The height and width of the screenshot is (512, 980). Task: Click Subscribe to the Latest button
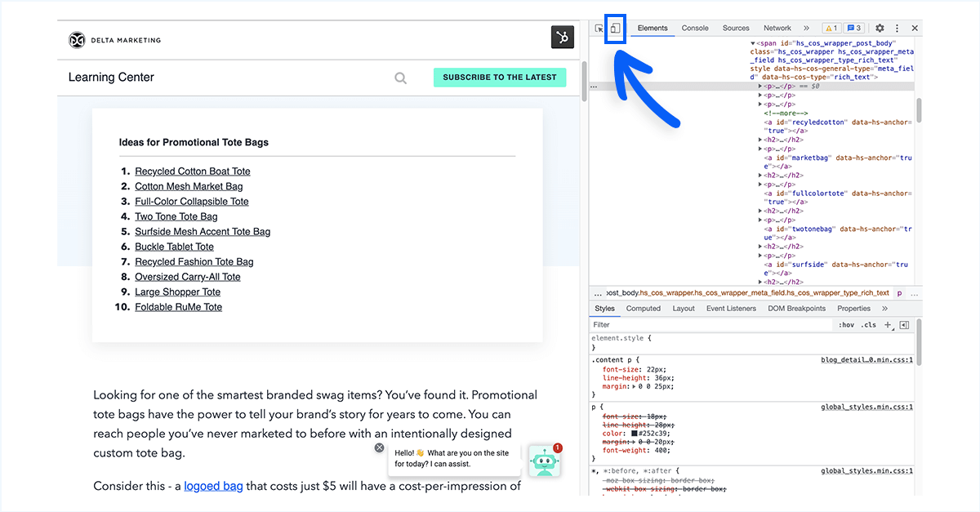499,78
